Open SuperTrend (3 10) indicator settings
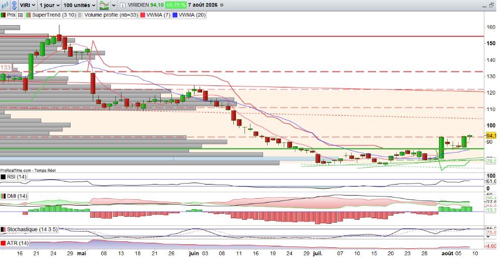The height and width of the screenshot is (270, 504). (51, 15)
